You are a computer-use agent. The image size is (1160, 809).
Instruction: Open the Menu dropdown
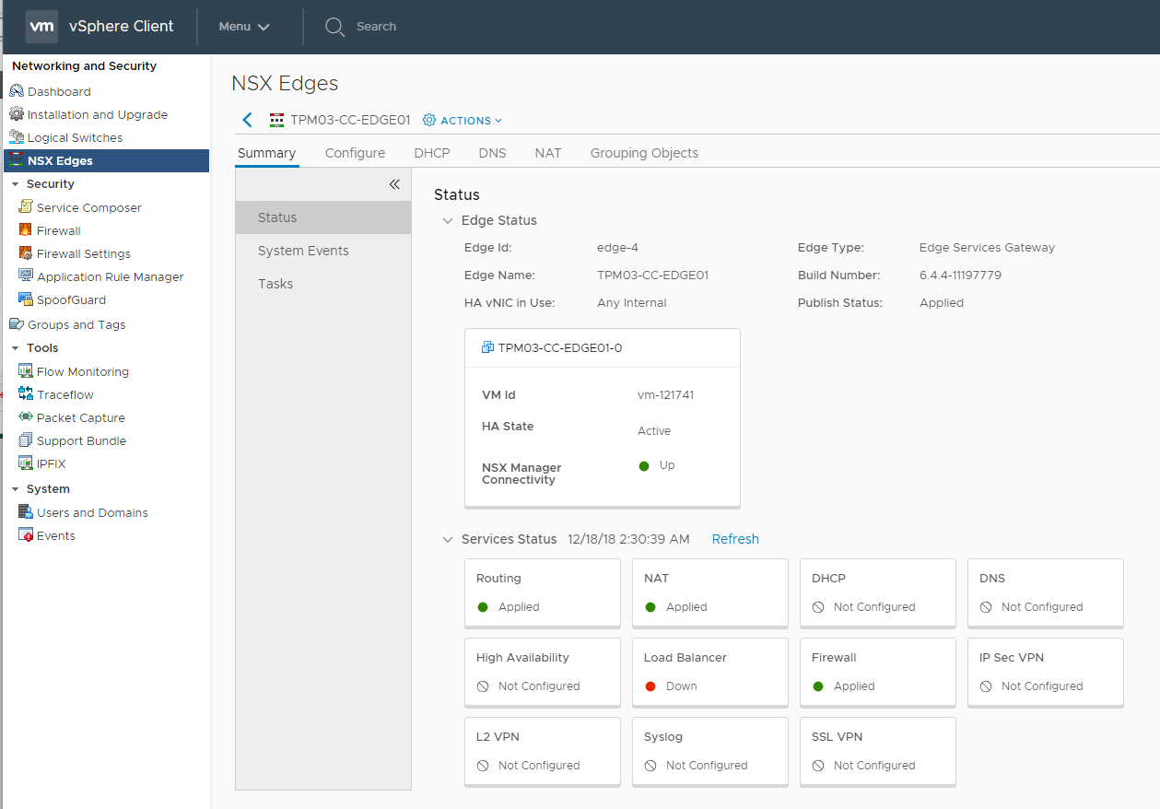[x=244, y=27]
